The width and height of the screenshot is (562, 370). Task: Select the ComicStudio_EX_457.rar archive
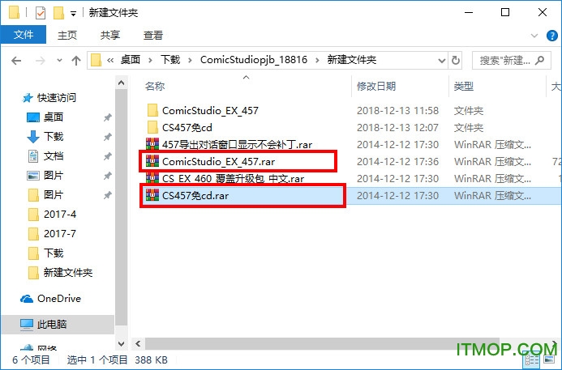[x=218, y=162]
